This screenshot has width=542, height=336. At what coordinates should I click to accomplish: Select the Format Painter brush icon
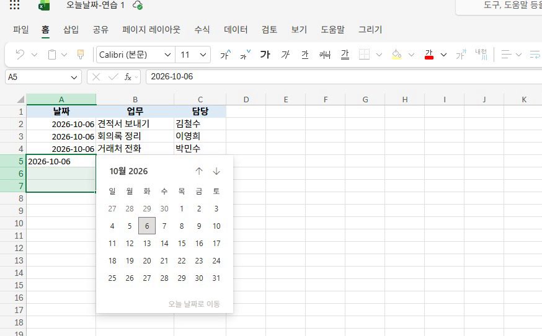[81, 55]
